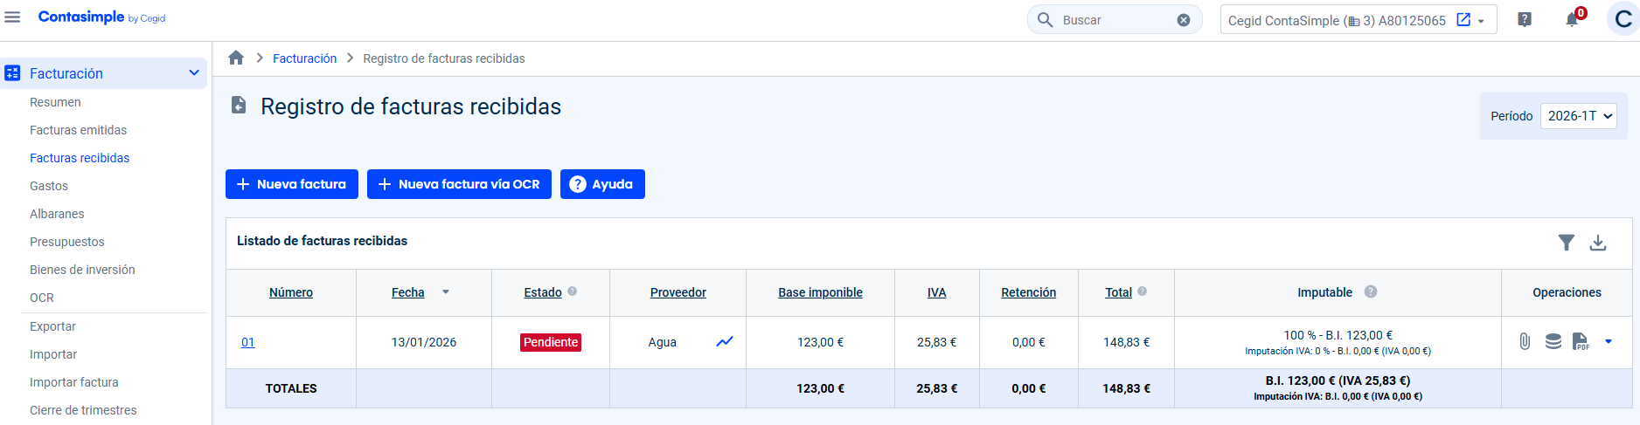Open Gastos in the sidebar
This screenshot has width=1640, height=425.
(49, 186)
